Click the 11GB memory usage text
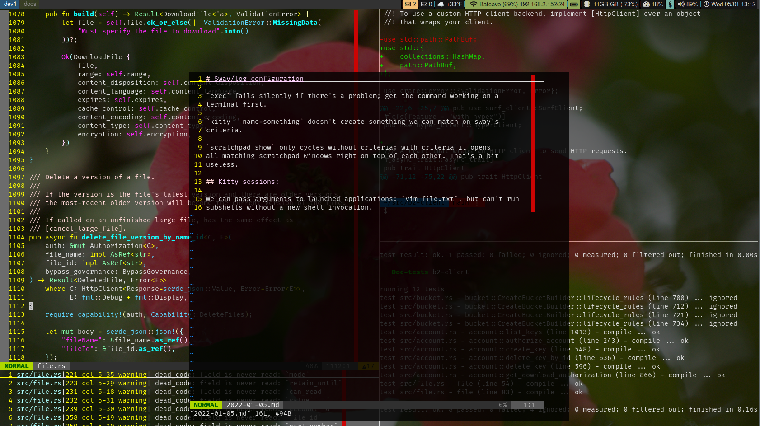This screenshot has width=760, height=426. 615,4
